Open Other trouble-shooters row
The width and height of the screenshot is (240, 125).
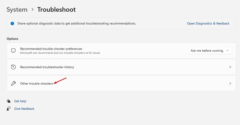121,83
